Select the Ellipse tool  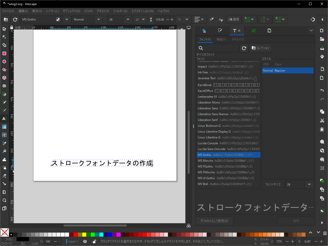4,61
